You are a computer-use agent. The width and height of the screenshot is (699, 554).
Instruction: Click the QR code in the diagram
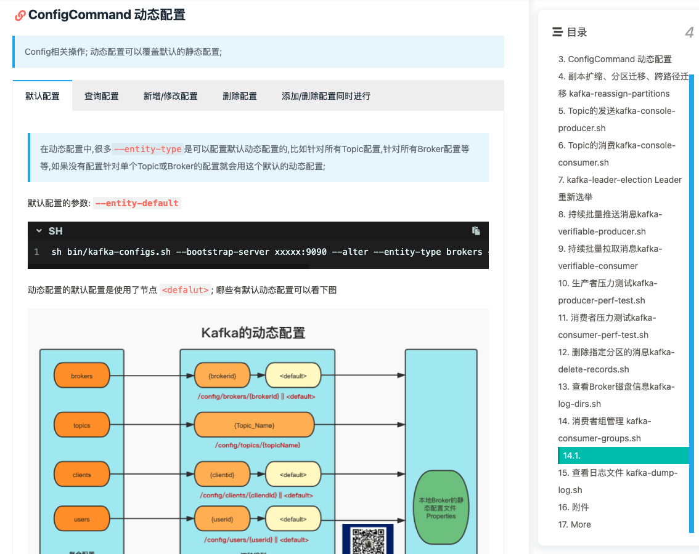coord(368,539)
